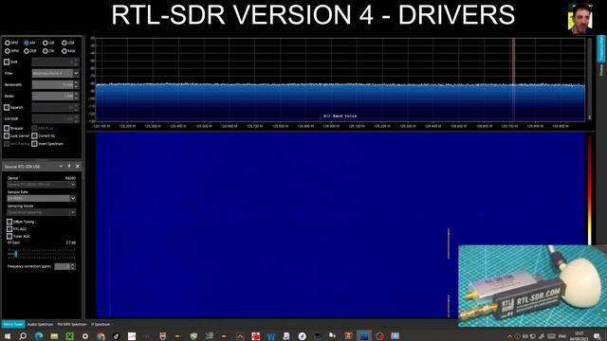607x341 pixels.
Task: Open the green Xbox taskbar icon
Action: pyautogui.click(x=69, y=336)
